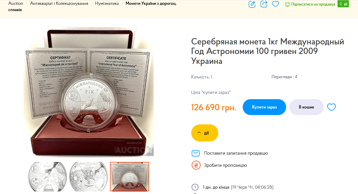Open Нумізматика breadcrumb category

coord(107,4)
